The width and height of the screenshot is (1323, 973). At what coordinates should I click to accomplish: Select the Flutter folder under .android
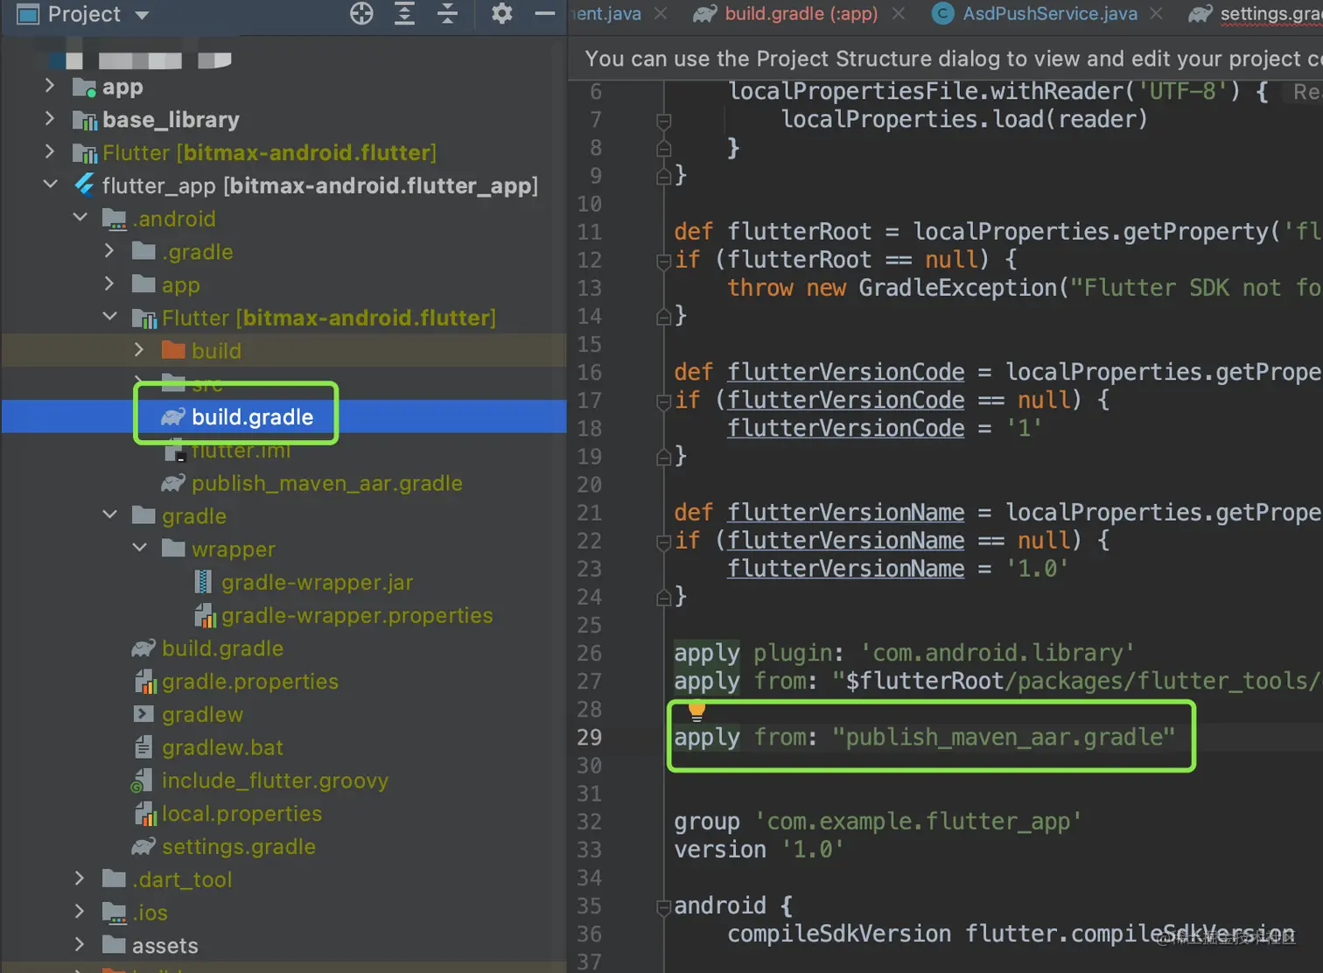point(328,318)
